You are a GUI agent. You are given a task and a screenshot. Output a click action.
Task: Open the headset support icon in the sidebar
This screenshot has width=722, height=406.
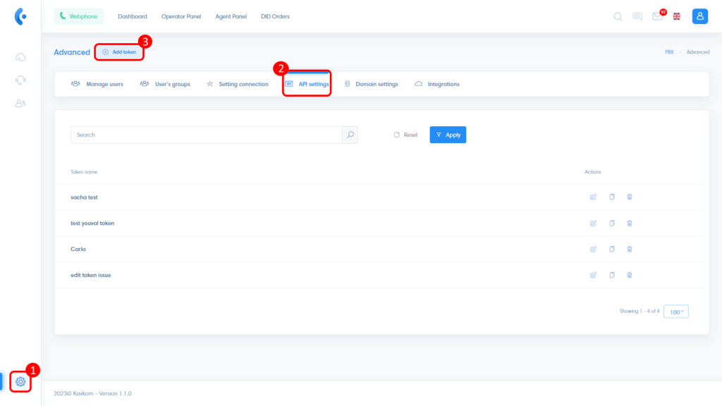(20, 80)
